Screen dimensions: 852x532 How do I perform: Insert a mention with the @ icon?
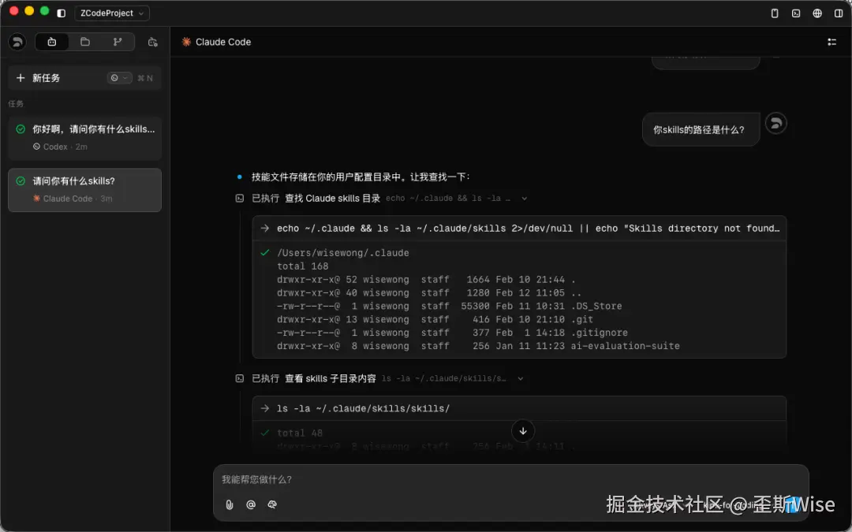(x=251, y=504)
